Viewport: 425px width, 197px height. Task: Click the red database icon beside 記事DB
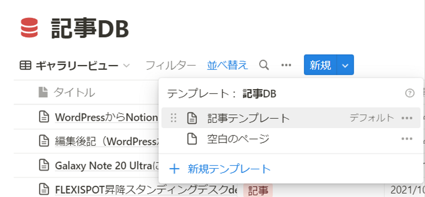point(29,27)
